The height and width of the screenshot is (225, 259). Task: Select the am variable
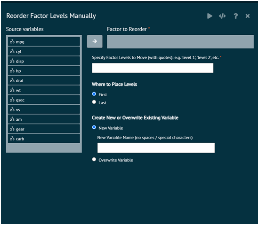(x=44, y=119)
